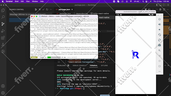Click the emulator status bar settings gear
Viewport: 171px width, 96px height.
(x=121, y=15)
